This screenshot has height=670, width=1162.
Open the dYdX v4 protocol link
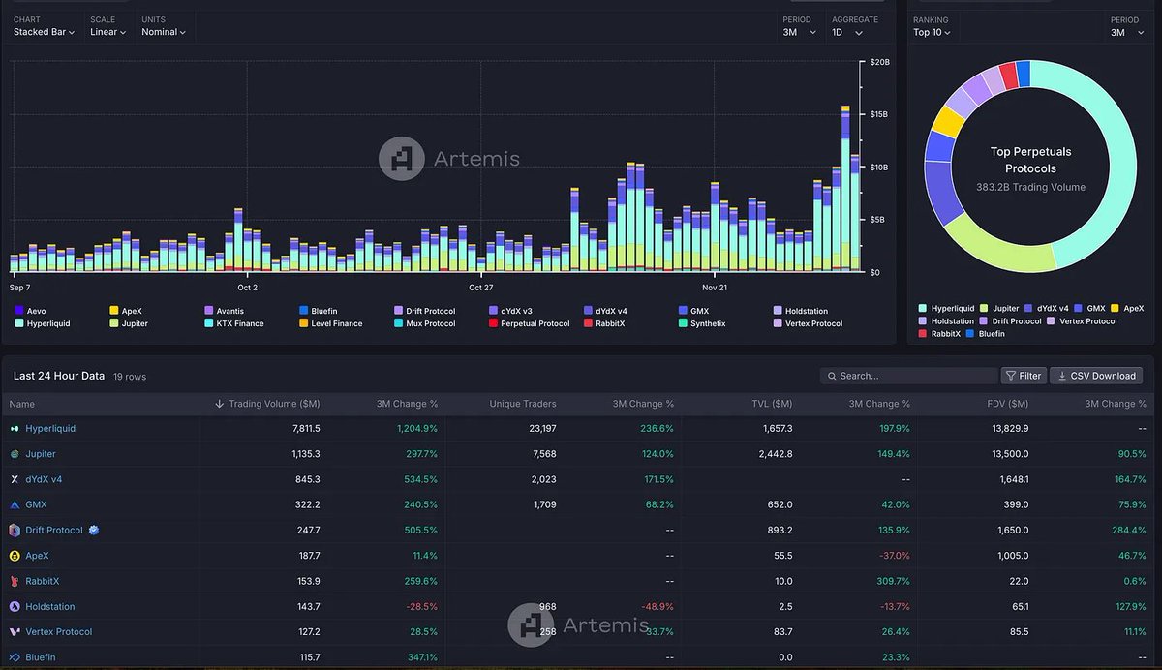click(44, 479)
